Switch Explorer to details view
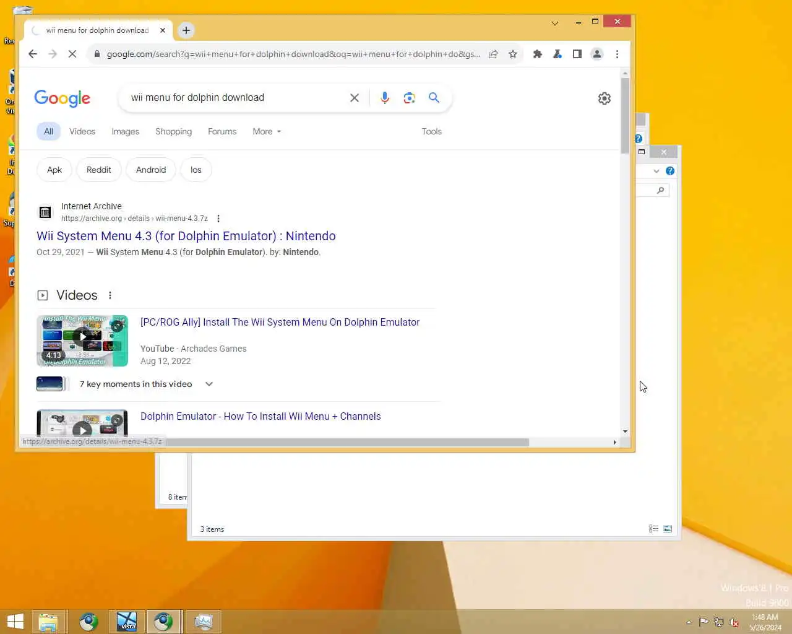Screen dimensions: 792x634 (x=653, y=529)
